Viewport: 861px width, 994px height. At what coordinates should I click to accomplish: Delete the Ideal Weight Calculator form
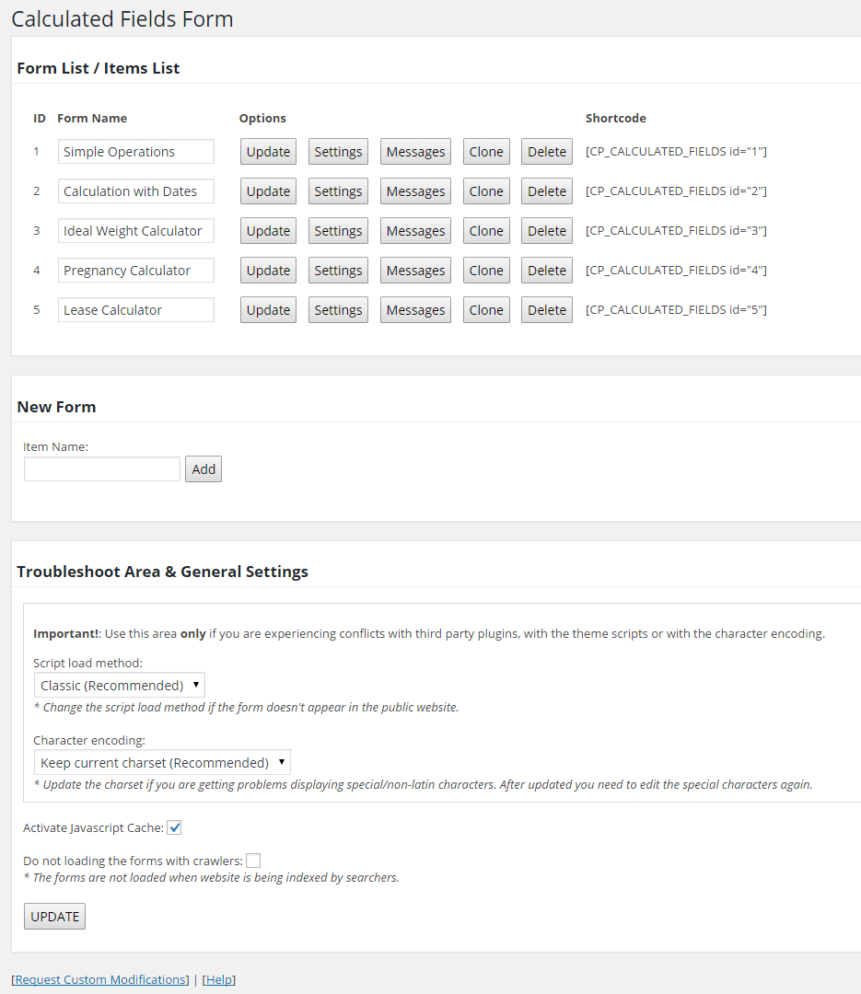(x=547, y=231)
